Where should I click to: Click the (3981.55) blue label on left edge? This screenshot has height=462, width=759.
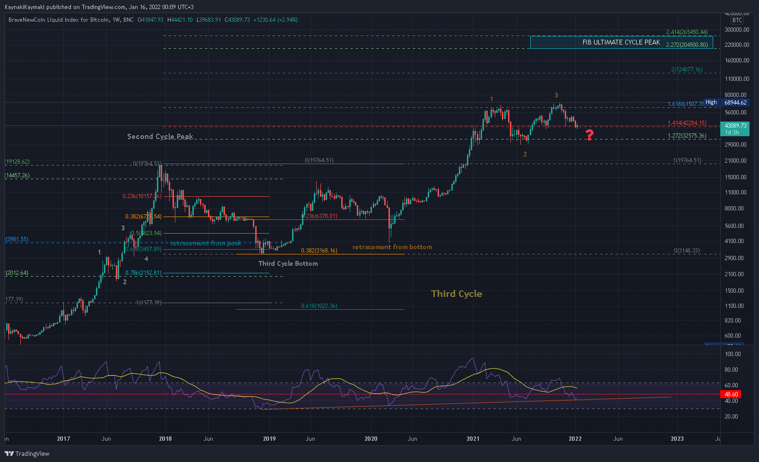tap(17, 239)
